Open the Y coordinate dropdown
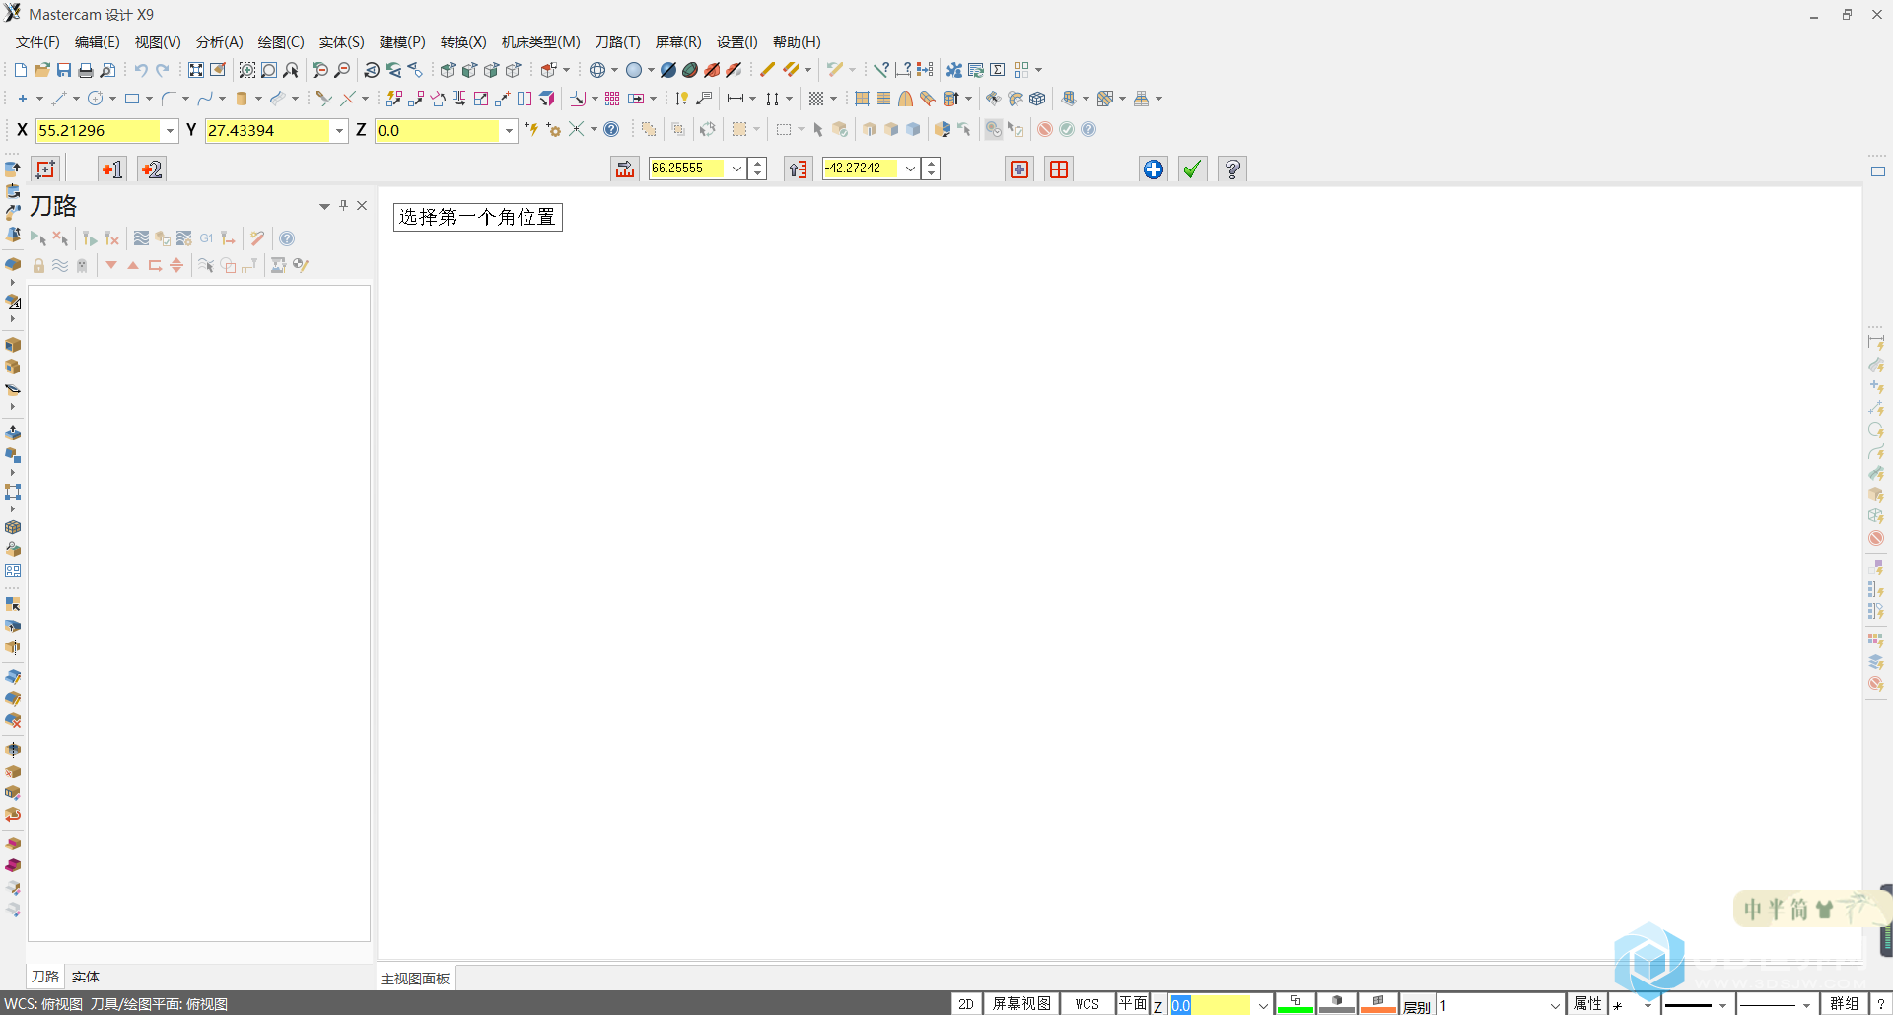1893x1015 pixels. pos(339,130)
